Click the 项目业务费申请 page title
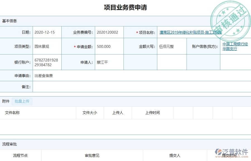251x161 pixels. coord(126,8)
